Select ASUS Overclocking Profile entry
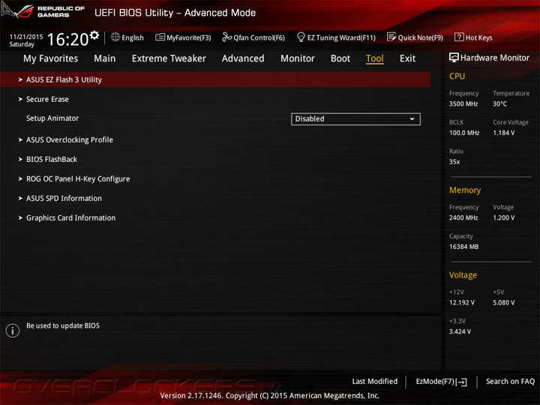This screenshot has width=540, height=405. point(70,139)
